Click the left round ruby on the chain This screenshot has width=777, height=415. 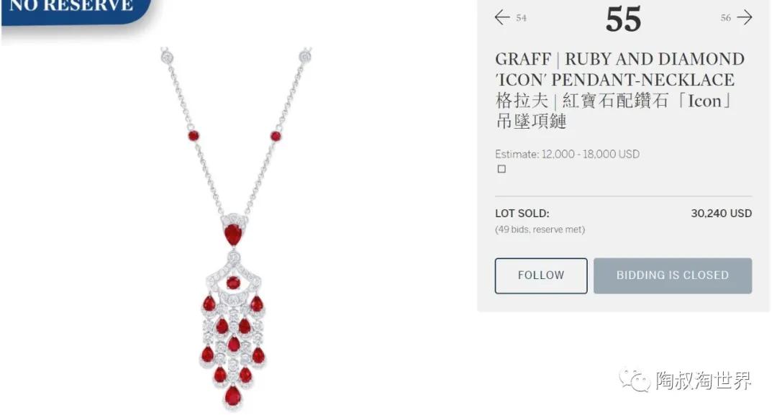click(x=194, y=136)
